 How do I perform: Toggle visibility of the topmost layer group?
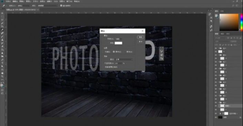tap(216, 48)
